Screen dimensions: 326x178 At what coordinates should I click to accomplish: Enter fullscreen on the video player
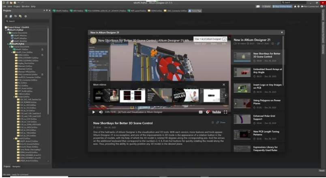click(x=225, y=112)
